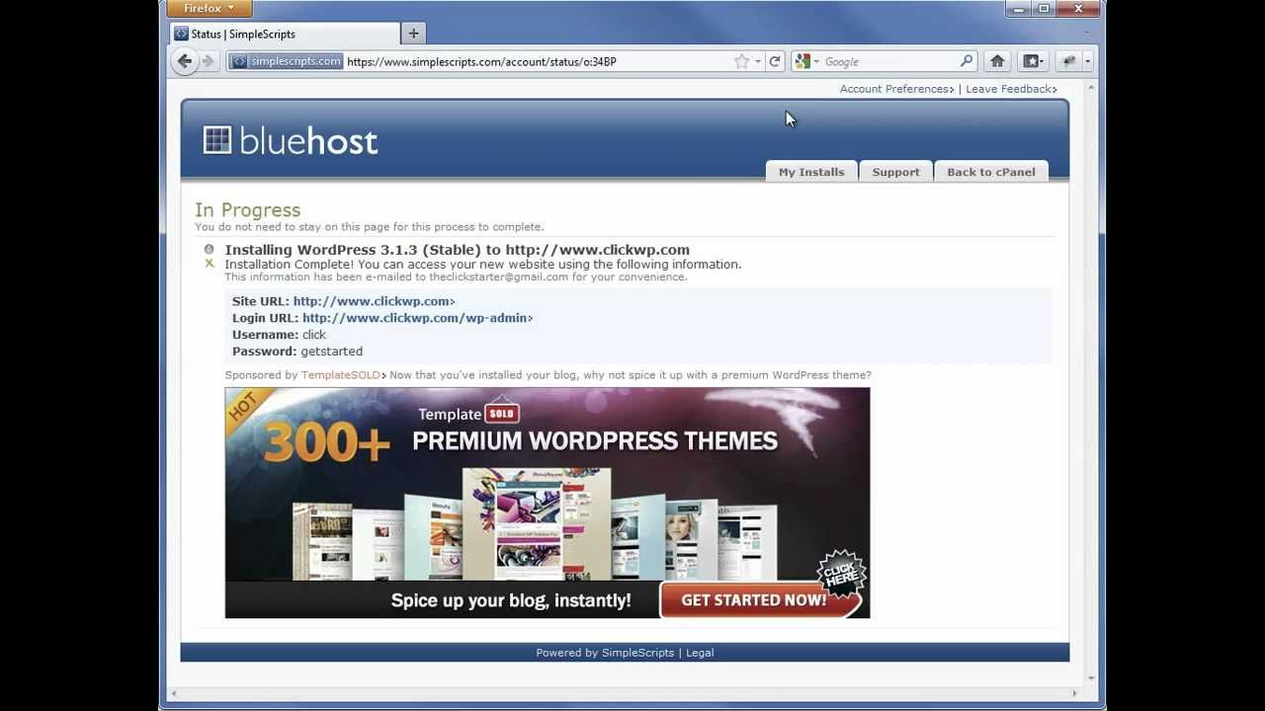Dismiss the install entry with X icon

tap(209, 264)
